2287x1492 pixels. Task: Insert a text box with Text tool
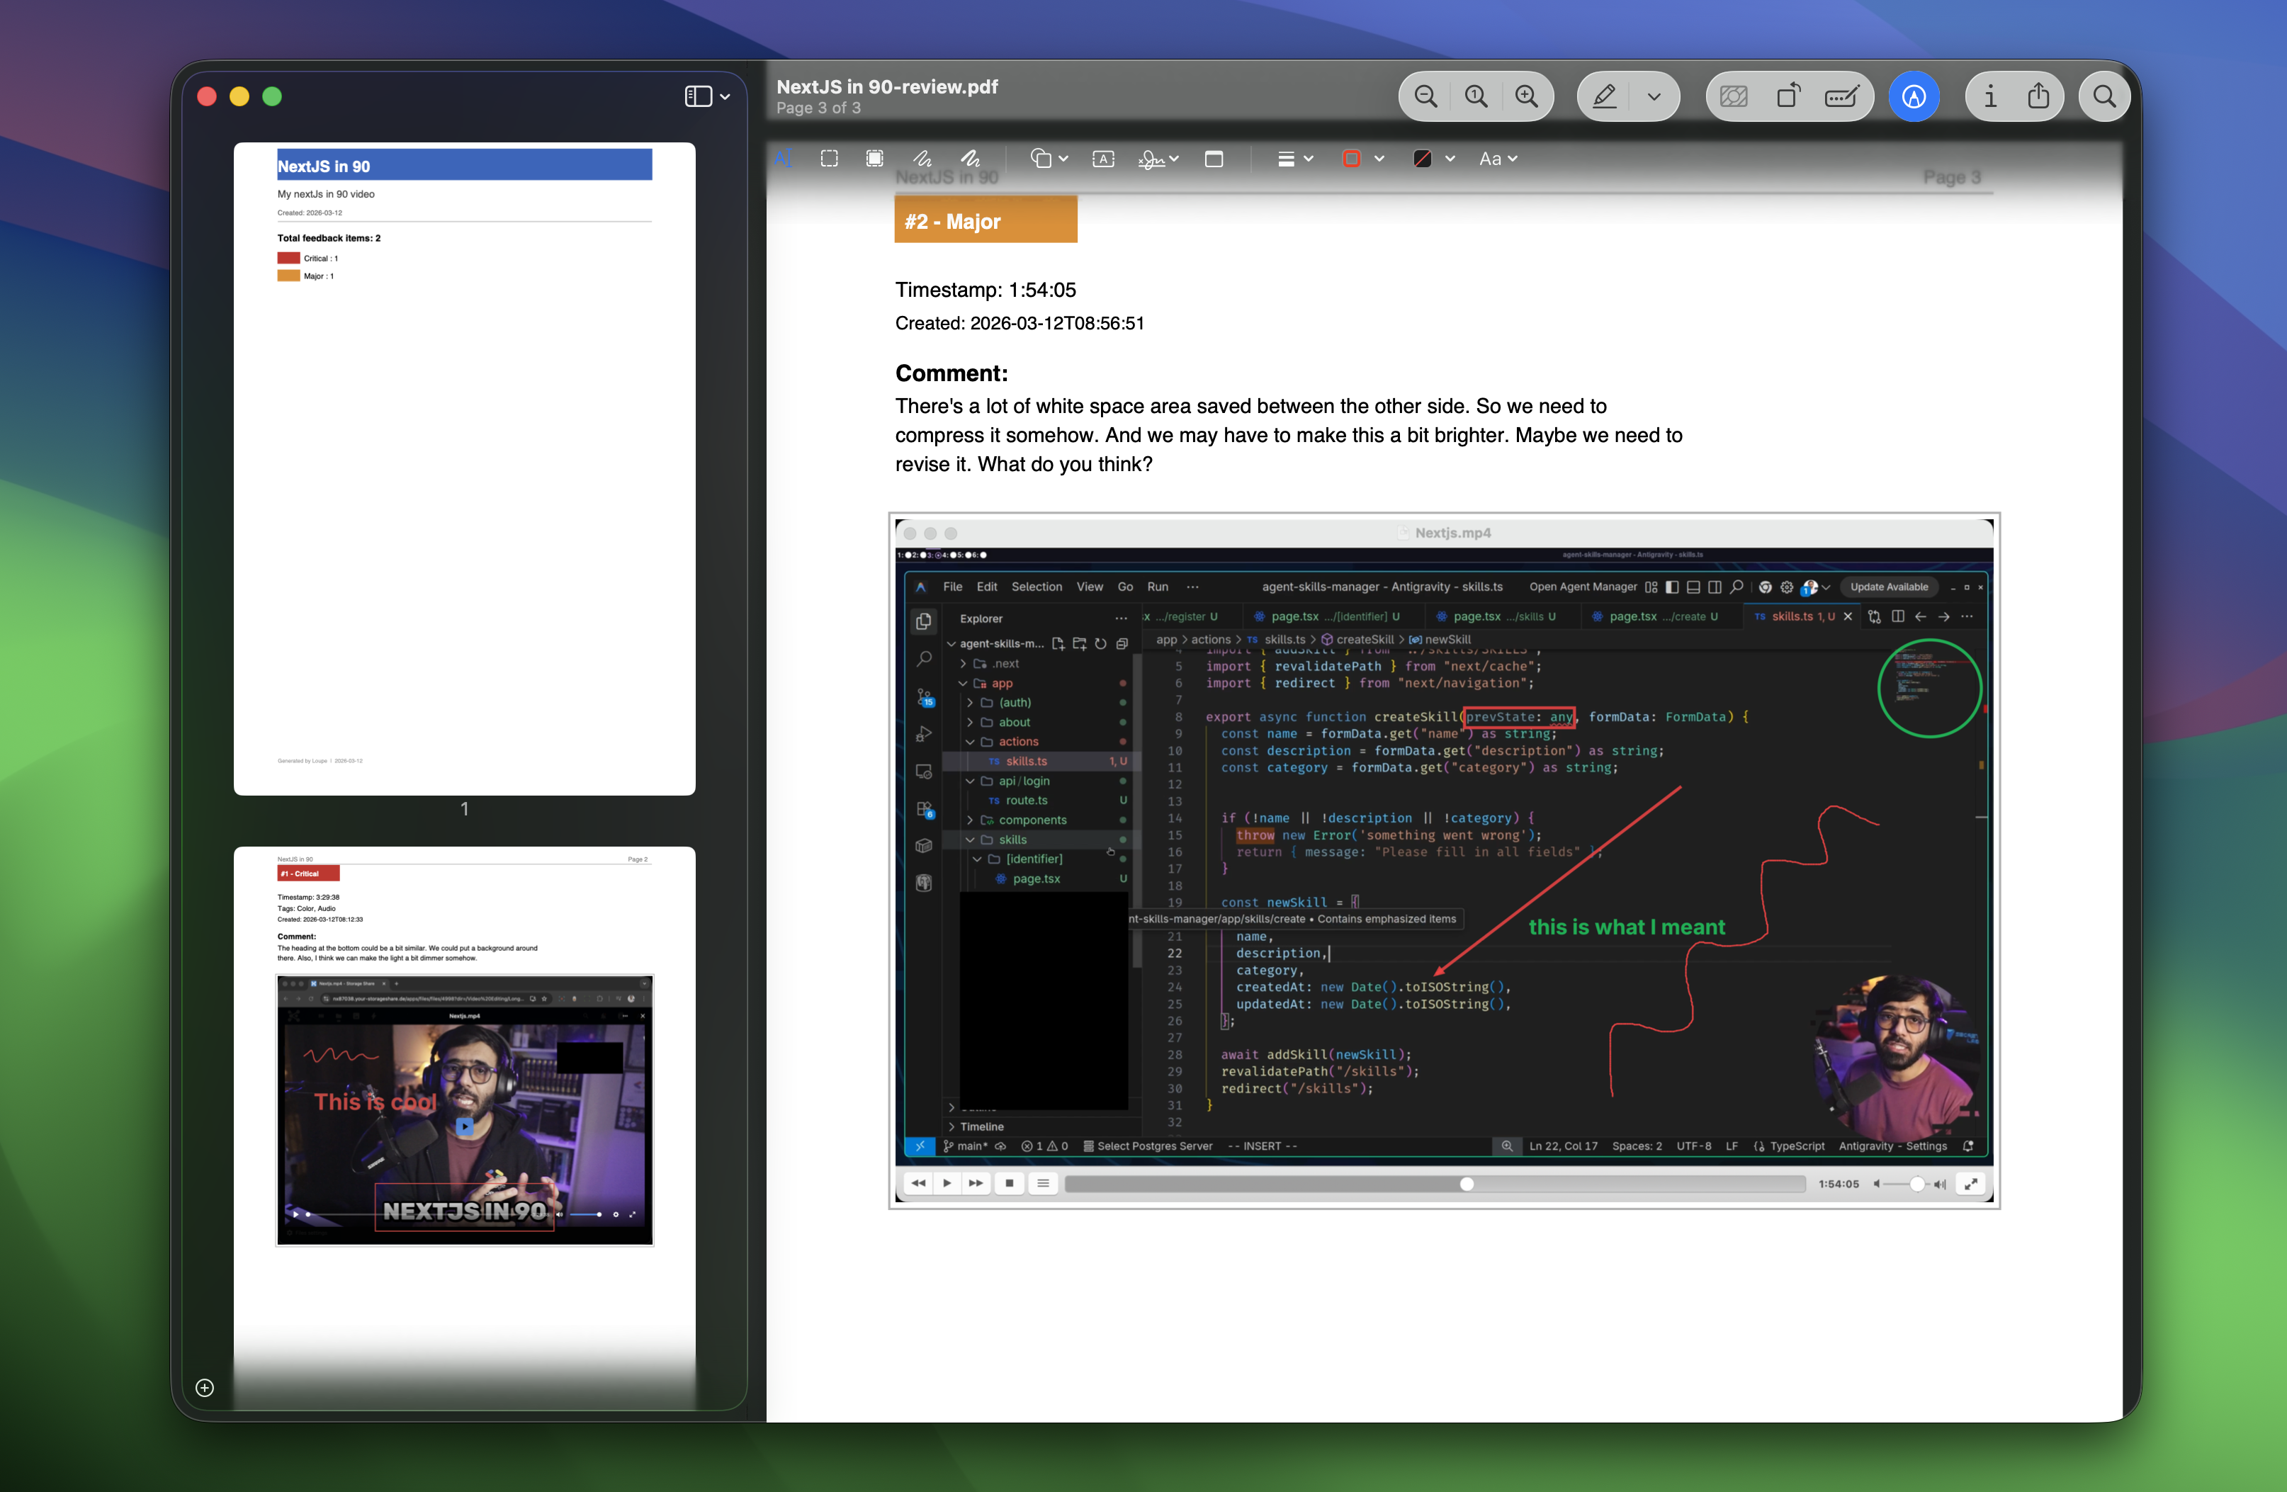click(1103, 159)
